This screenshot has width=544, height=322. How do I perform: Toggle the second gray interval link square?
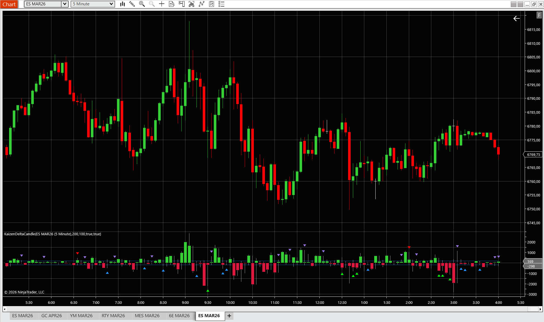[x=520, y=4]
